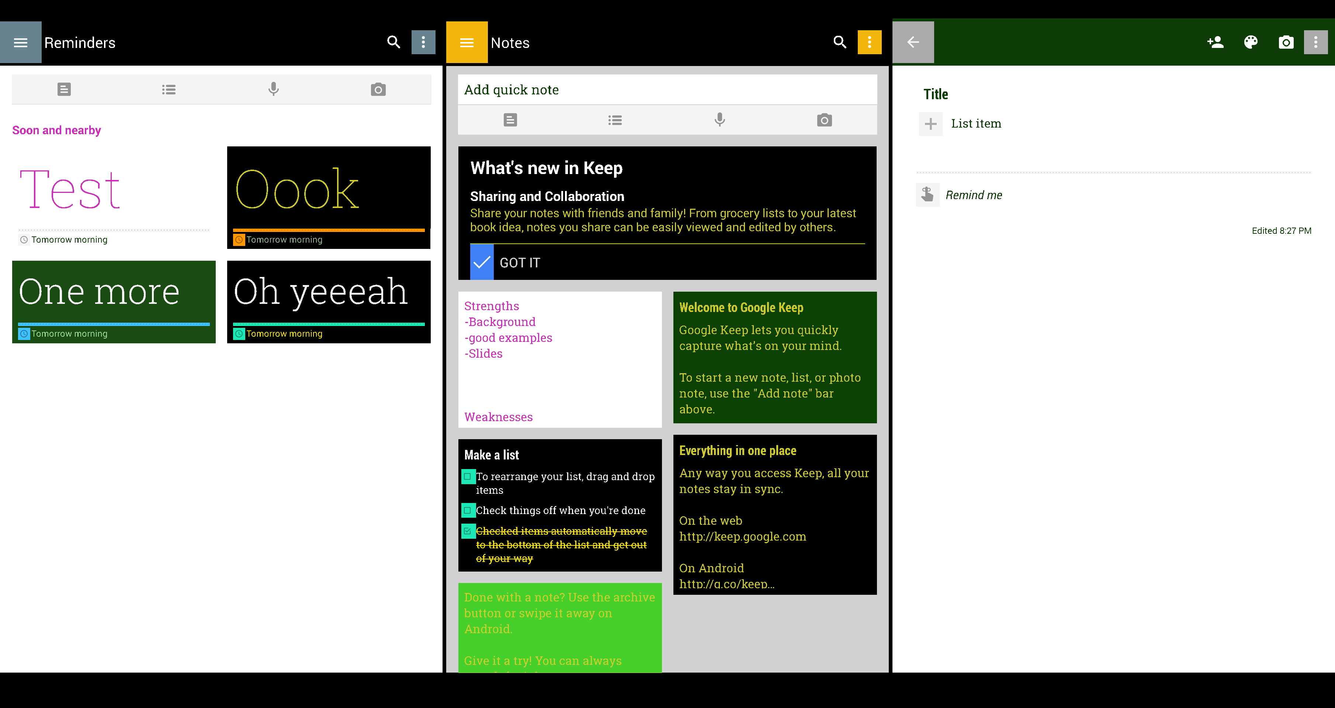Open the Make a list note title
The height and width of the screenshot is (708, 1335).
491,455
